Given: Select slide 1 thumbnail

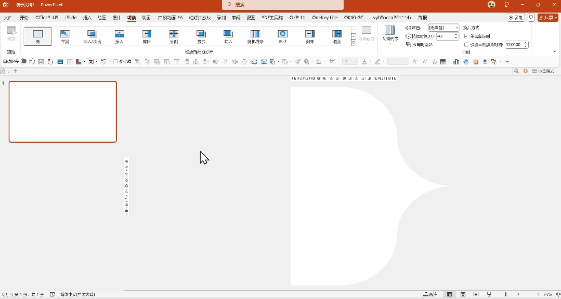Looking at the screenshot, I should coord(62,112).
